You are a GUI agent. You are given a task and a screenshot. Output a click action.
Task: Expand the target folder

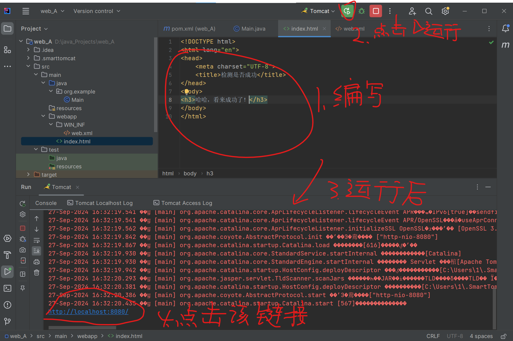coord(28,174)
